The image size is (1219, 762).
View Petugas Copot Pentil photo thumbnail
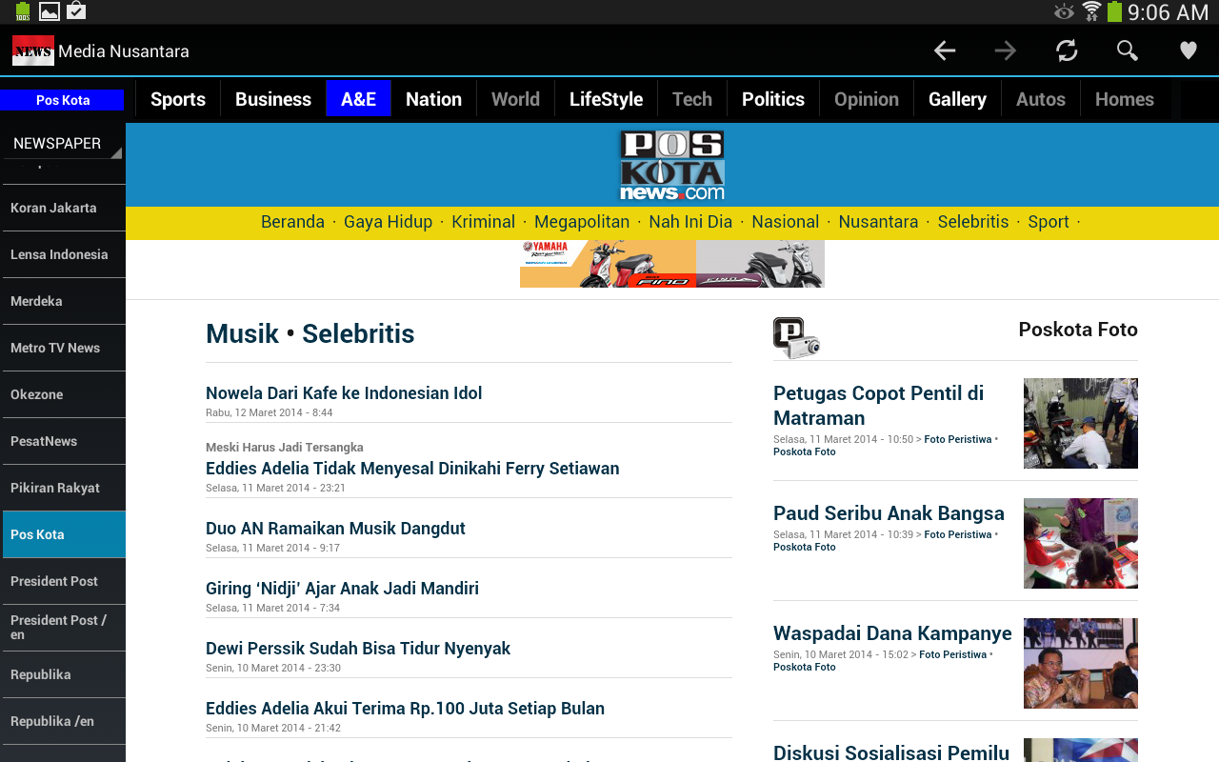click(1081, 423)
